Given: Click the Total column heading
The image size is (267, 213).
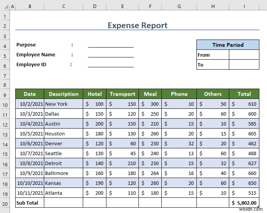Looking at the screenshot, I should [x=244, y=94].
